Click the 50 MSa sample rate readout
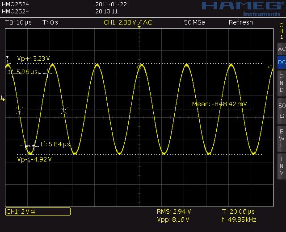Viewport: 286px width, 232px height. point(195,22)
